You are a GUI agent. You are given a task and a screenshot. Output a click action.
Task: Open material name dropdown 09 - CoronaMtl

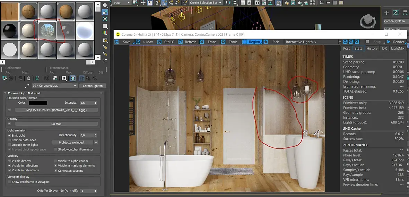[x=54, y=86]
